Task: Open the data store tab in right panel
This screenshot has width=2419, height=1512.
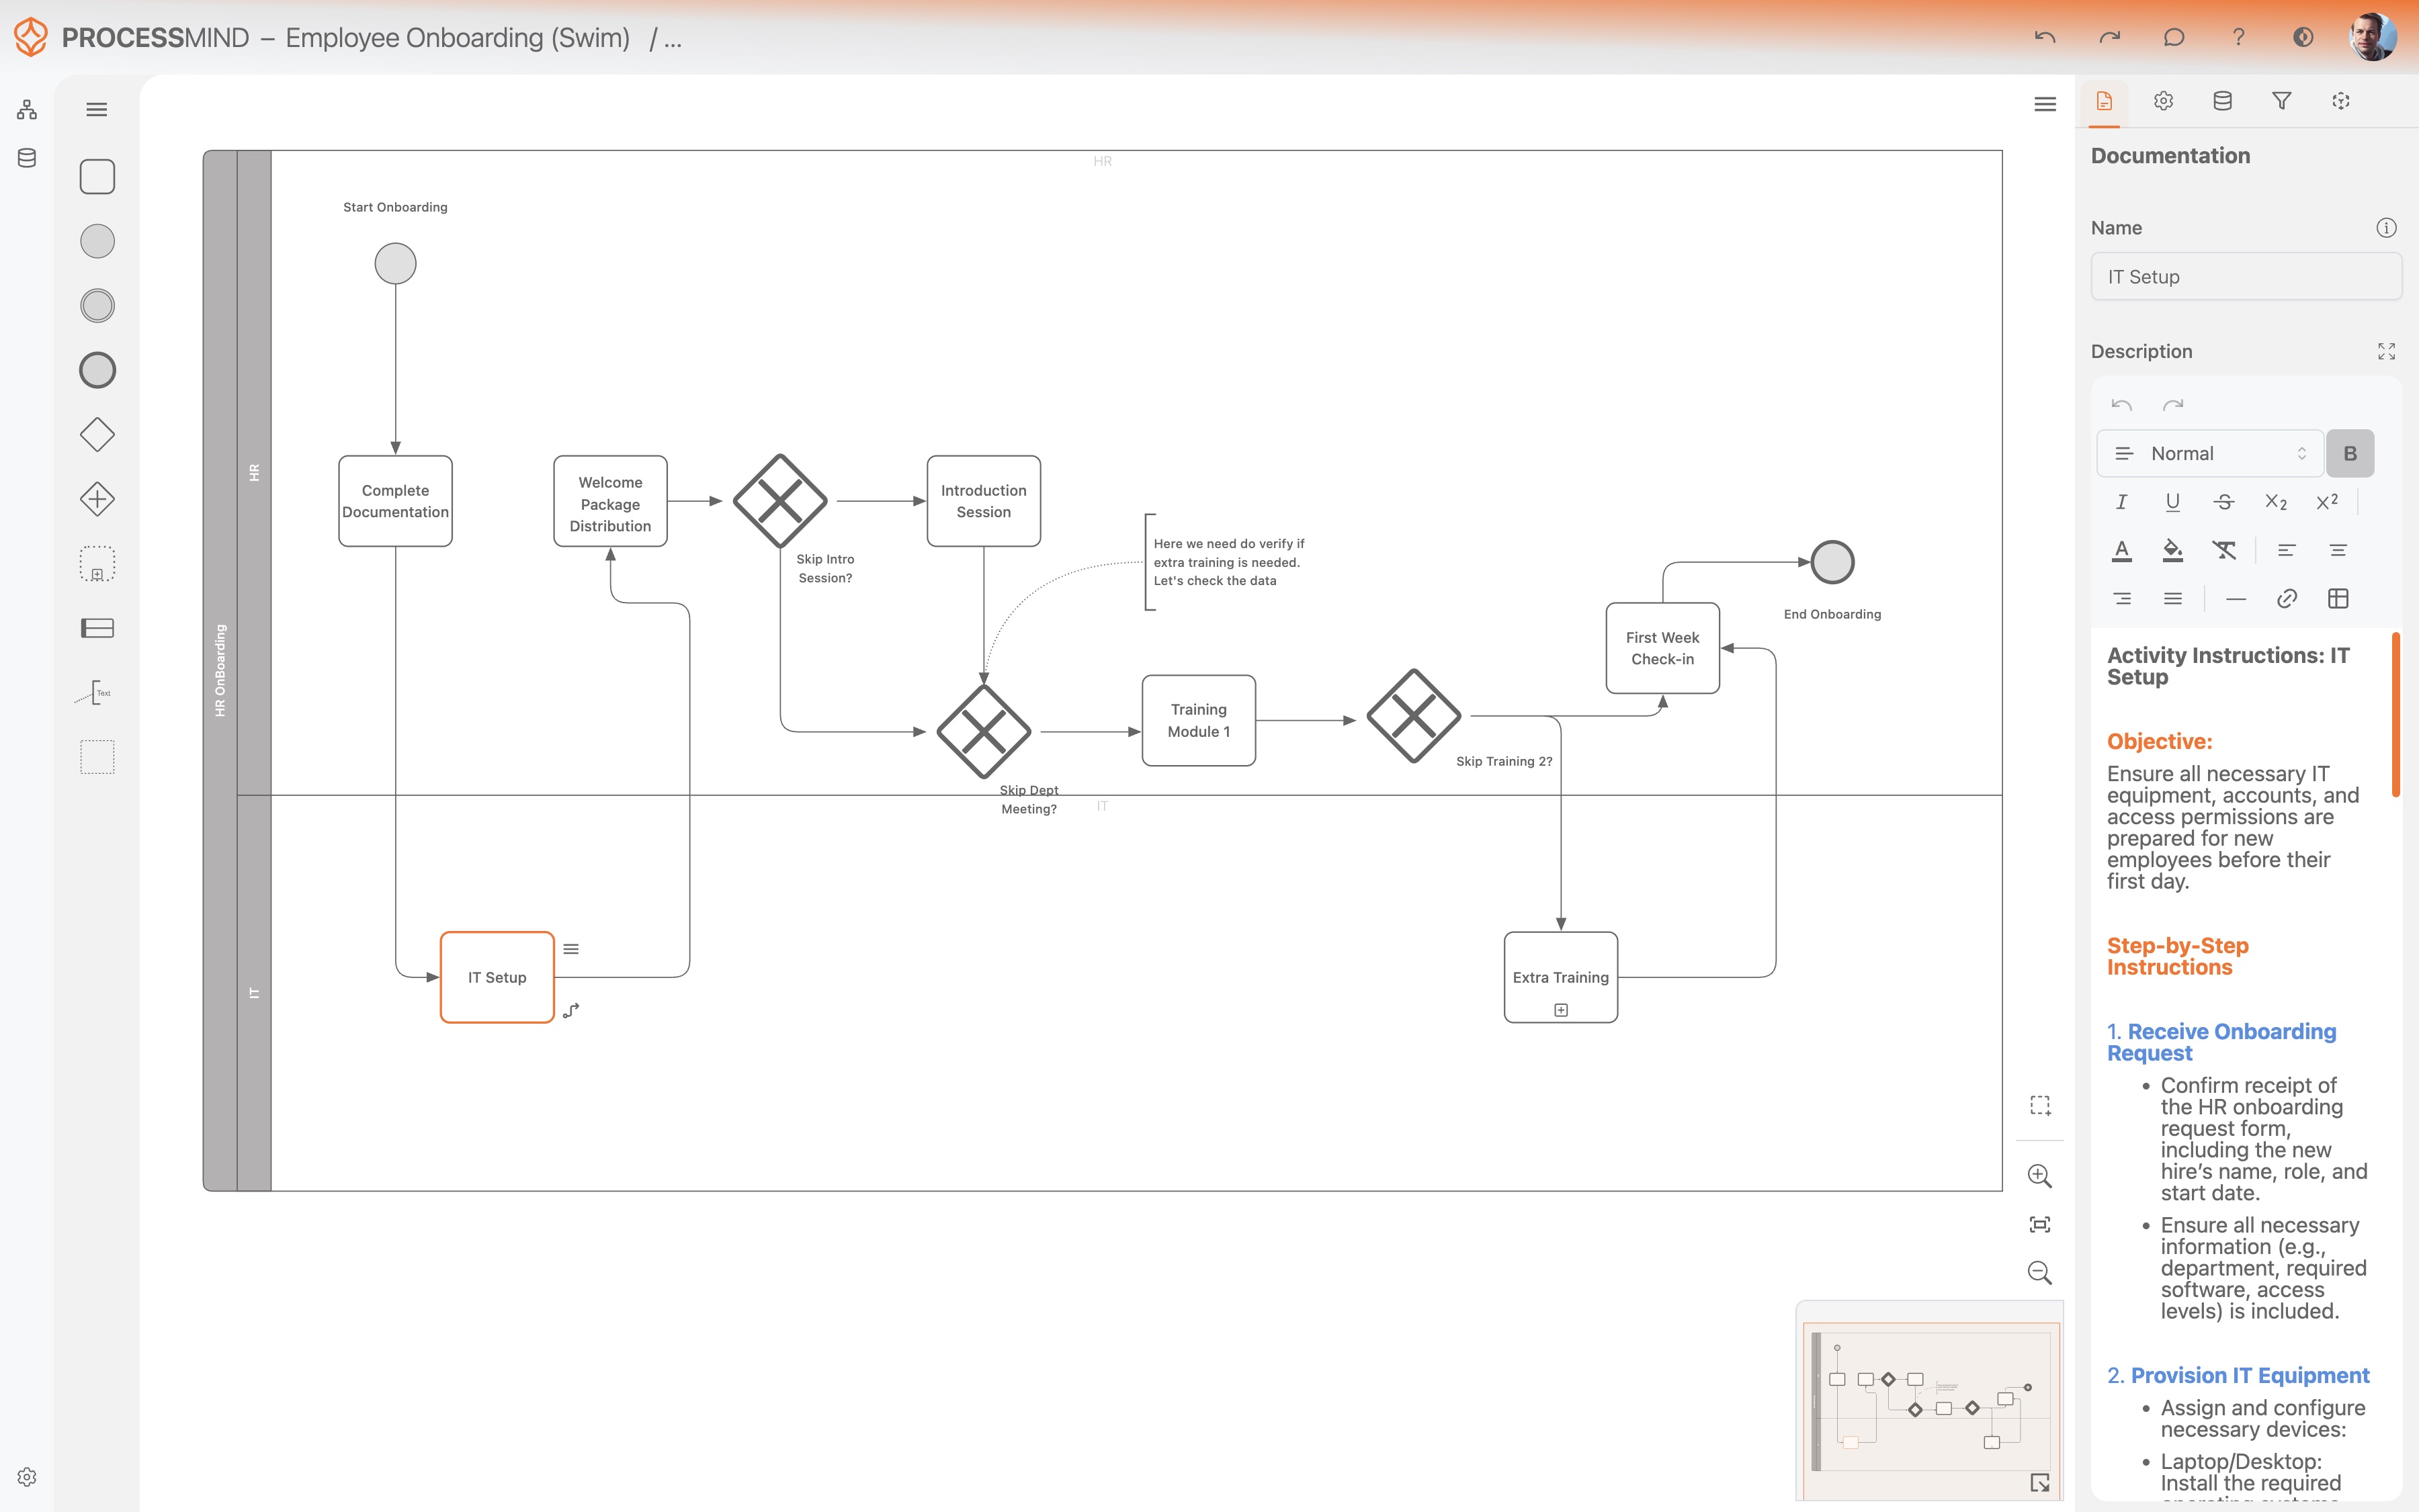Action: pyautogui.click(x=2222, y=101)
